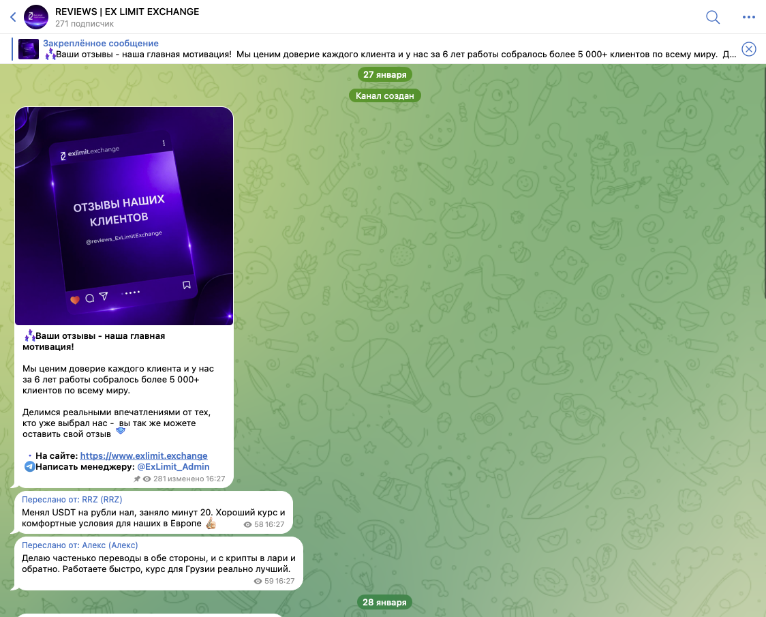Search messages with the magnifier icon

pos(713,17)
